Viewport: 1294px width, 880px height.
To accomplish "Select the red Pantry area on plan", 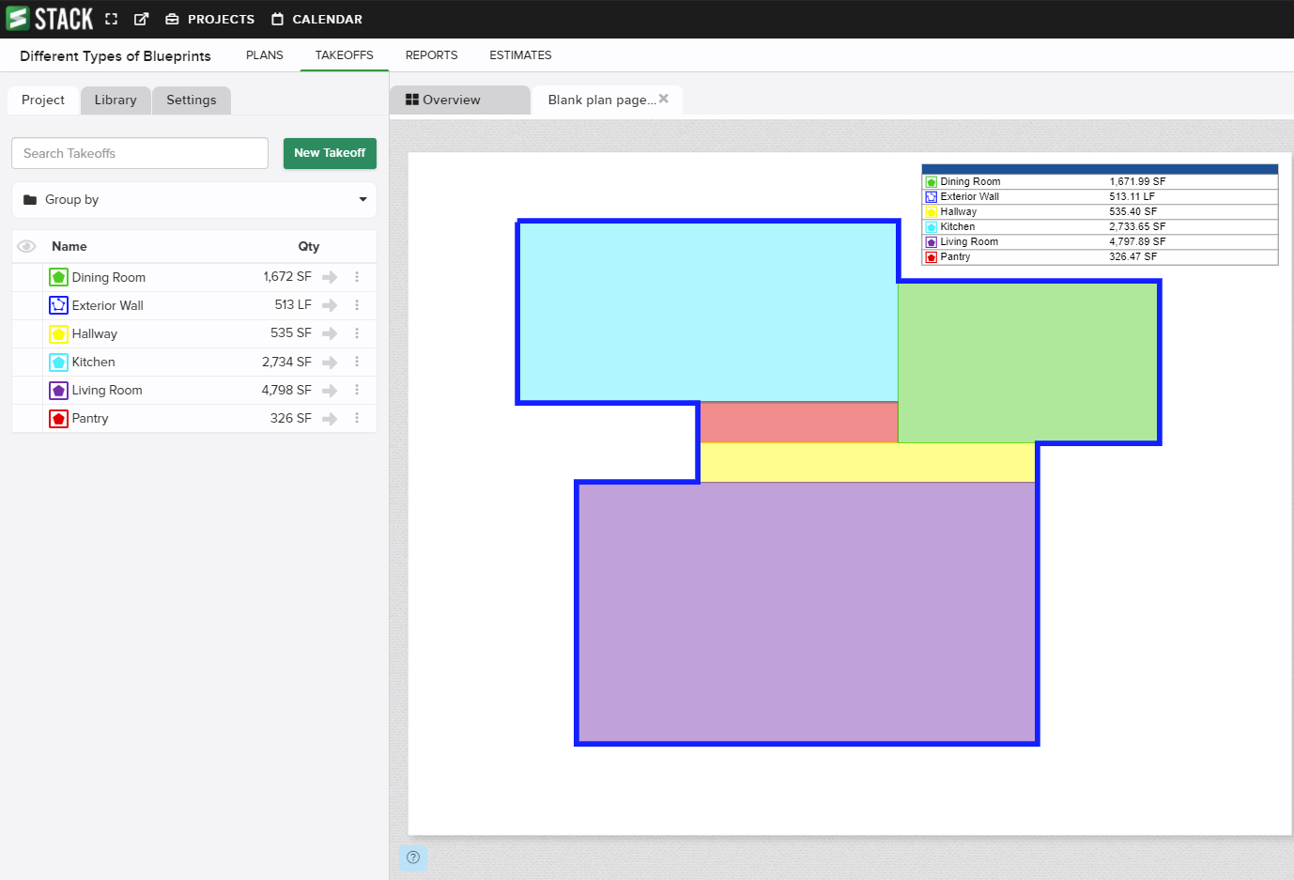I will (x=799, y=423).
